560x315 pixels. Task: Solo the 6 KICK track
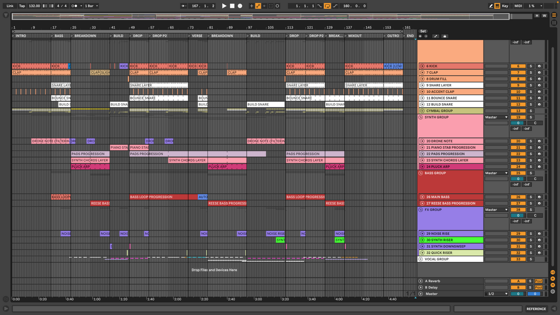pos(530,66)
